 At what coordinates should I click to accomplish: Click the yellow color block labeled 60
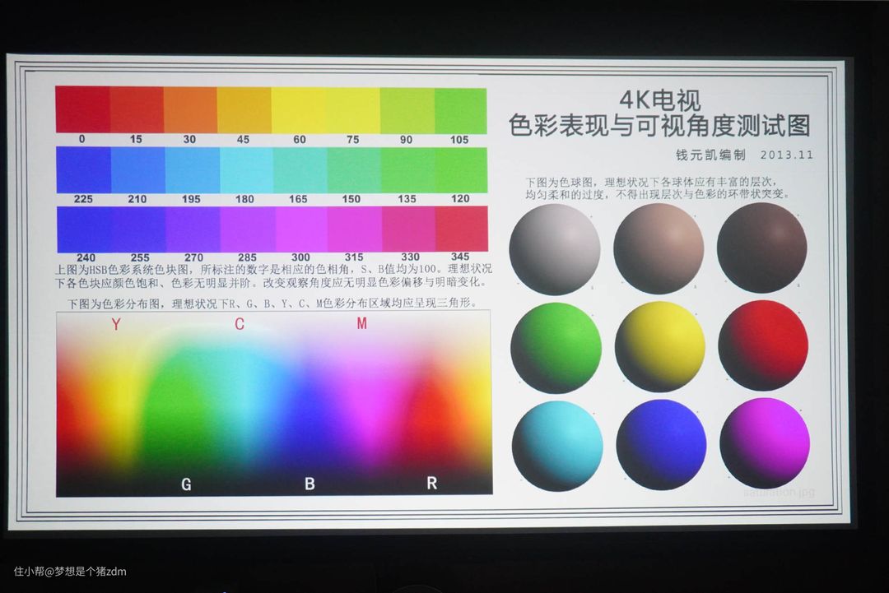tap(298, 109)
